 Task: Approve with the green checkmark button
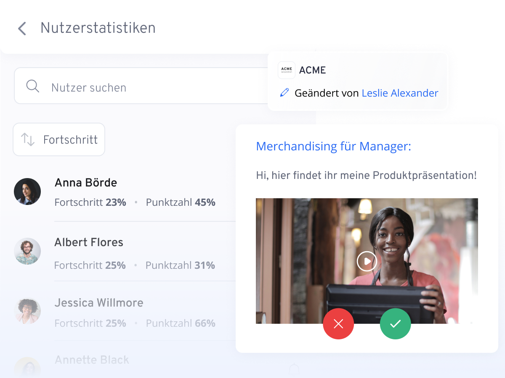pos(395,324)
